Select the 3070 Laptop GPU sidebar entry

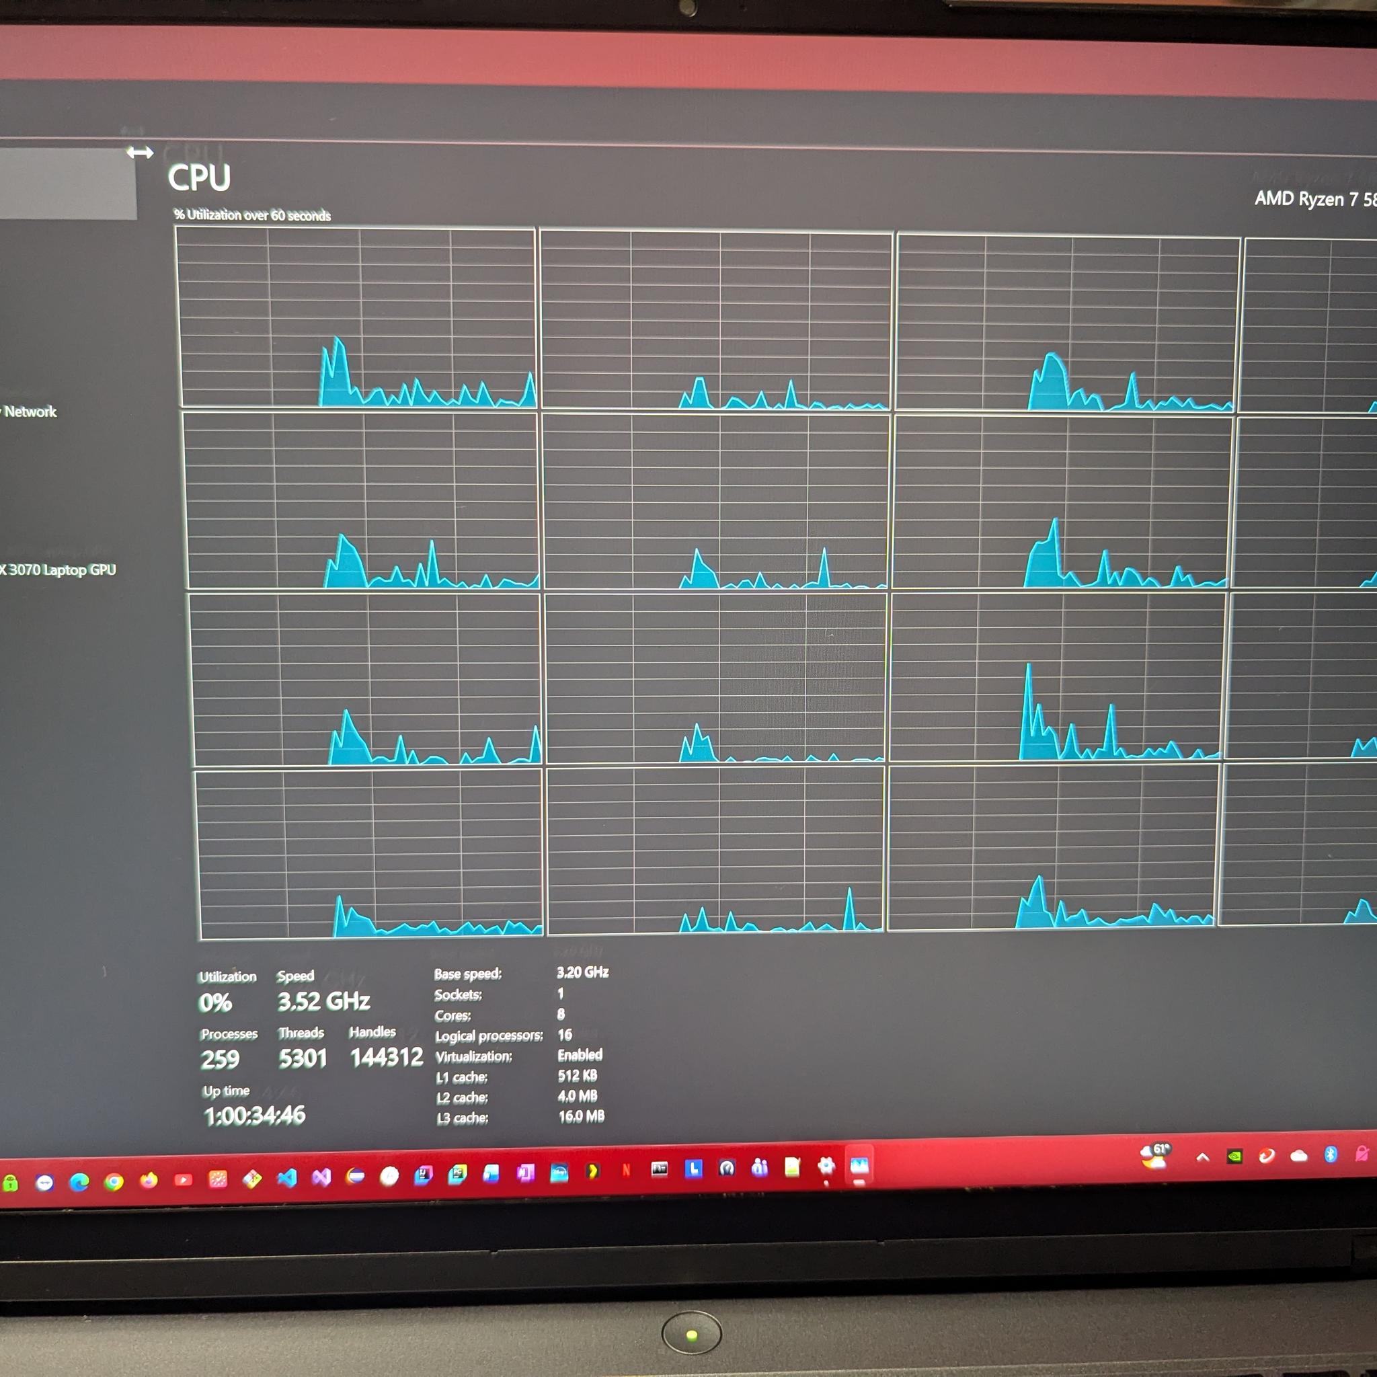coord(58,569)
